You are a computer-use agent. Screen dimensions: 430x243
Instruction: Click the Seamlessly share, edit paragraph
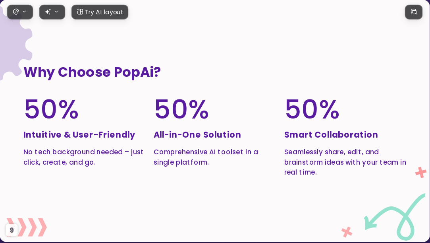pos(345,162)
